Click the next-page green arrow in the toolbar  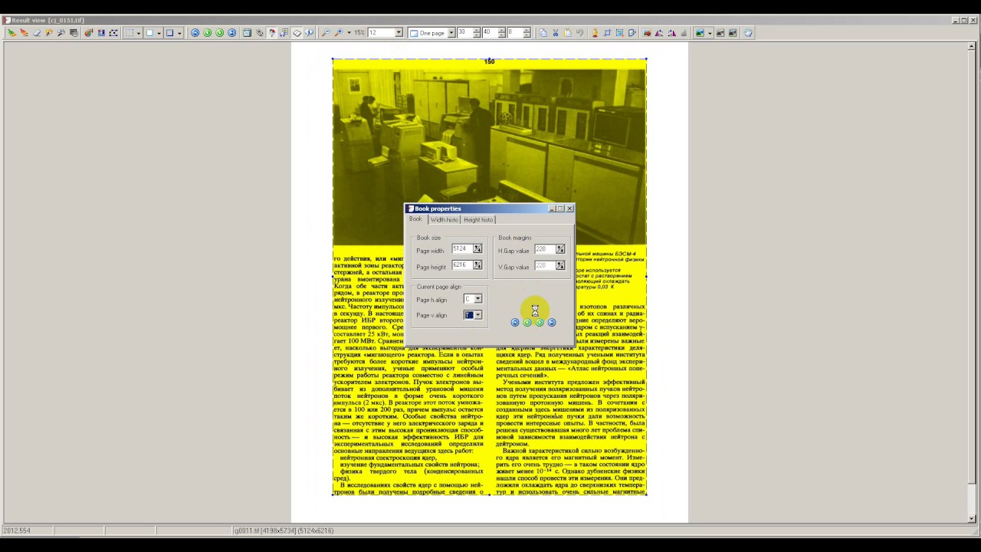[x=219, y=33]
